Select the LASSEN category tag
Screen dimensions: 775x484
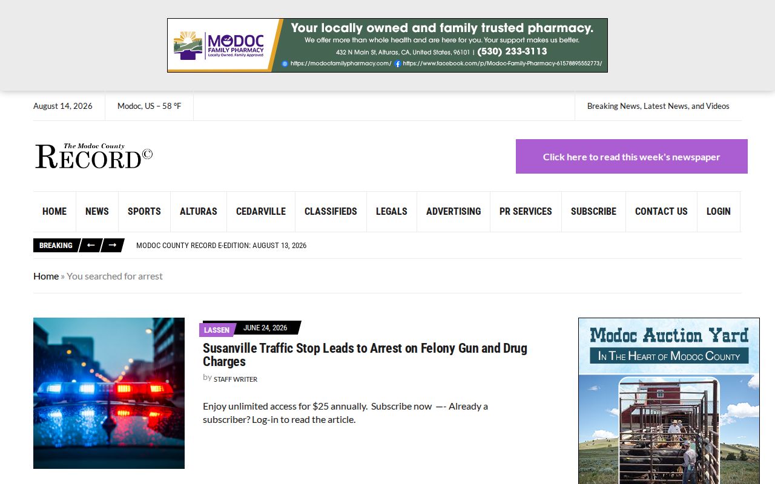click(217, 330)
